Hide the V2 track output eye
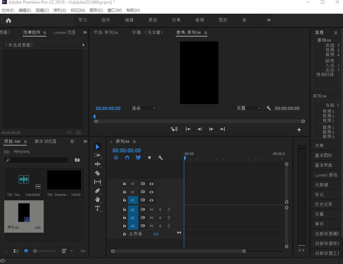The width and height of the screenshot is (343, 264). (151, 192)
